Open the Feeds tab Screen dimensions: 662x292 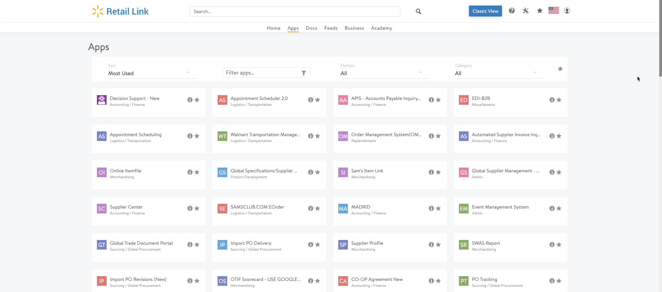tap(331, 28)
